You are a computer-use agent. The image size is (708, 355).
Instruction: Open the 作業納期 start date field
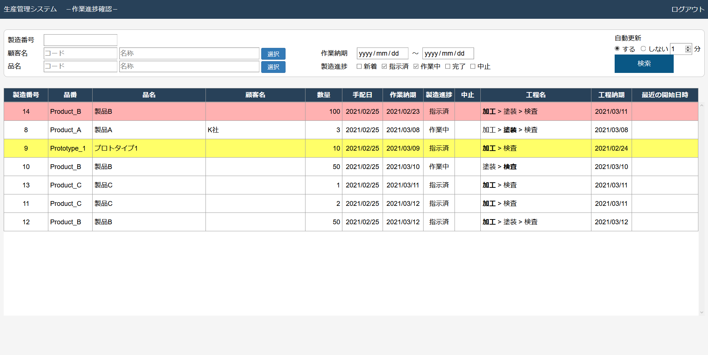(x=382, y=53)
